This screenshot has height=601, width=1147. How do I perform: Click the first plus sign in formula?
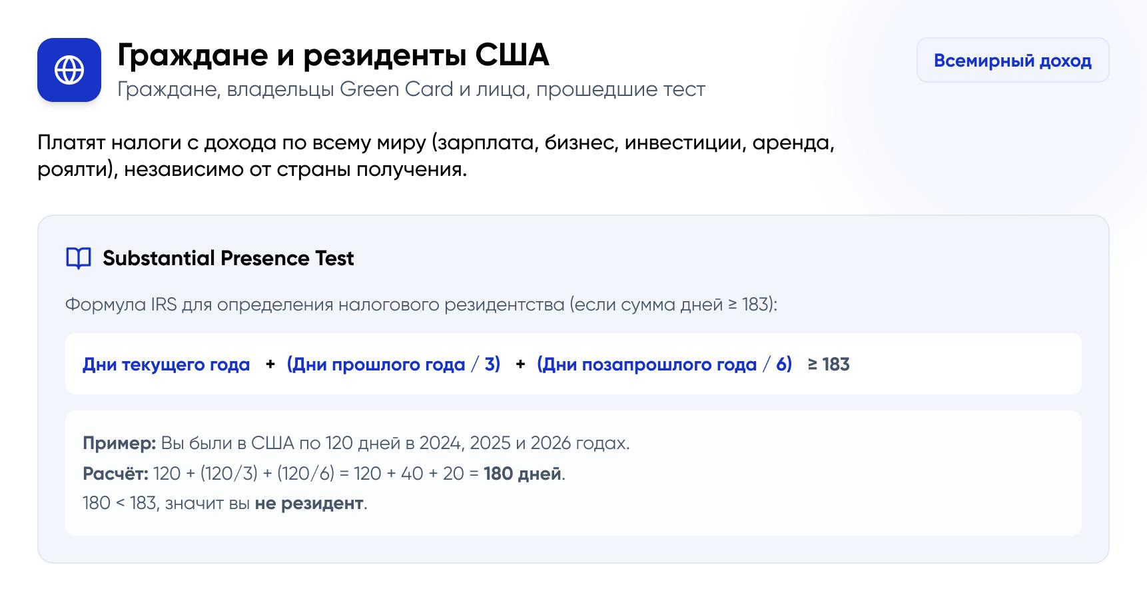pos(270,364)
